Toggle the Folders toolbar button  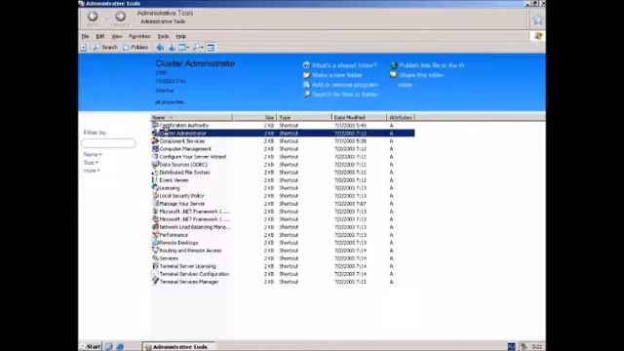(136, 48)
